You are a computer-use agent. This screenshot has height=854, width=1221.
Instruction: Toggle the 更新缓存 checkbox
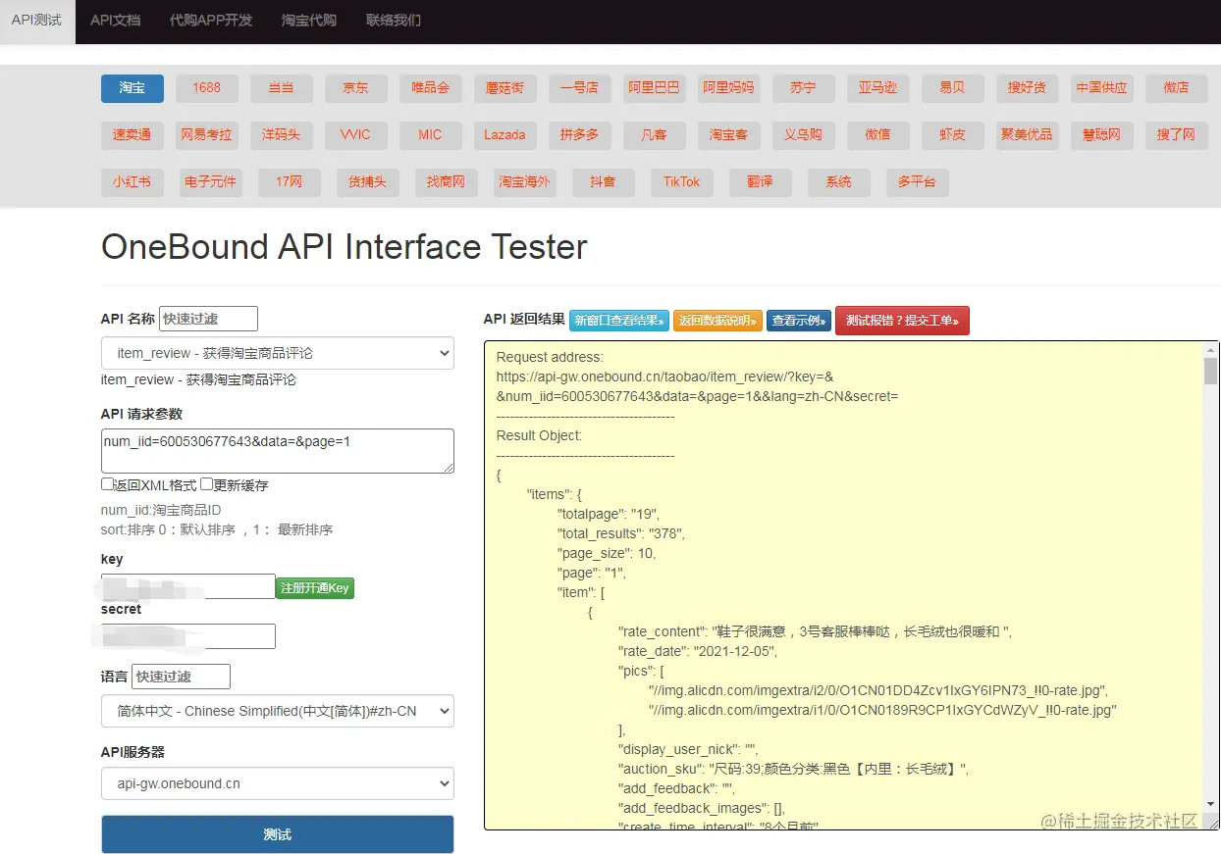coord(206,484)
